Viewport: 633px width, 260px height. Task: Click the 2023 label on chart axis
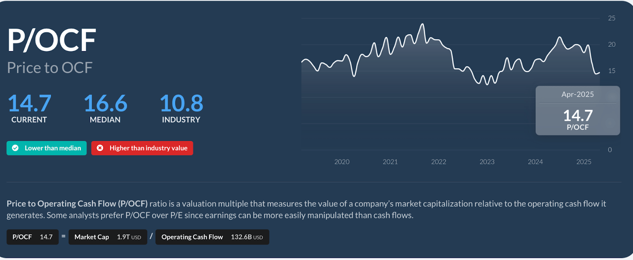487,162
